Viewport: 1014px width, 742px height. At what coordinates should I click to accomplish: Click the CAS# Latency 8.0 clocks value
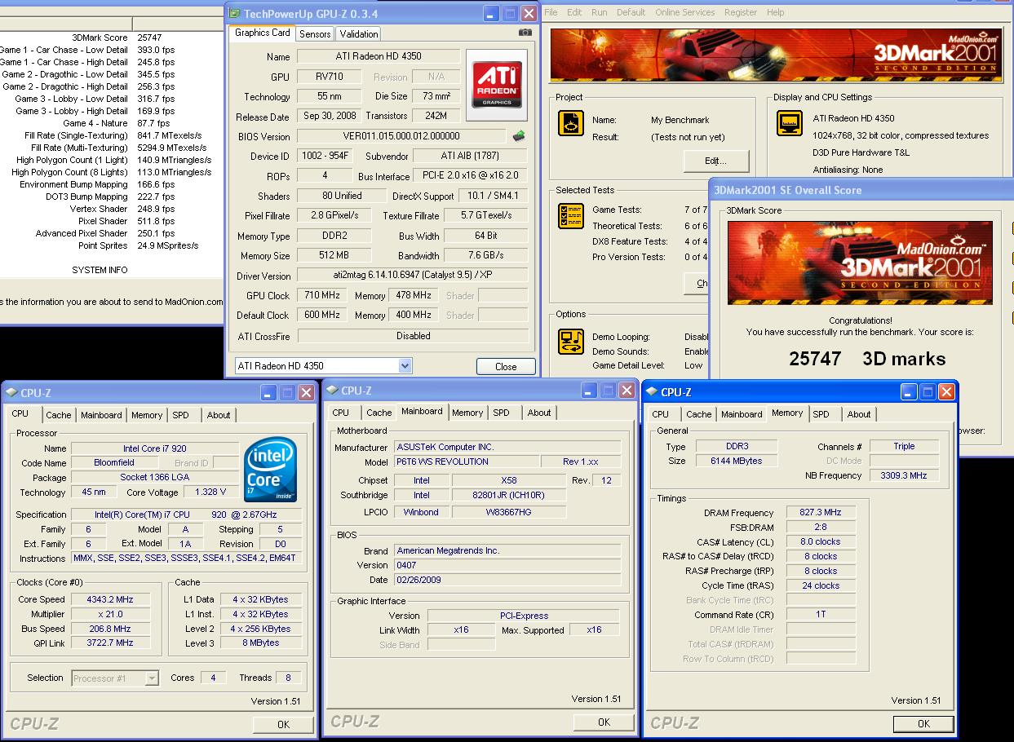(821, 541)
